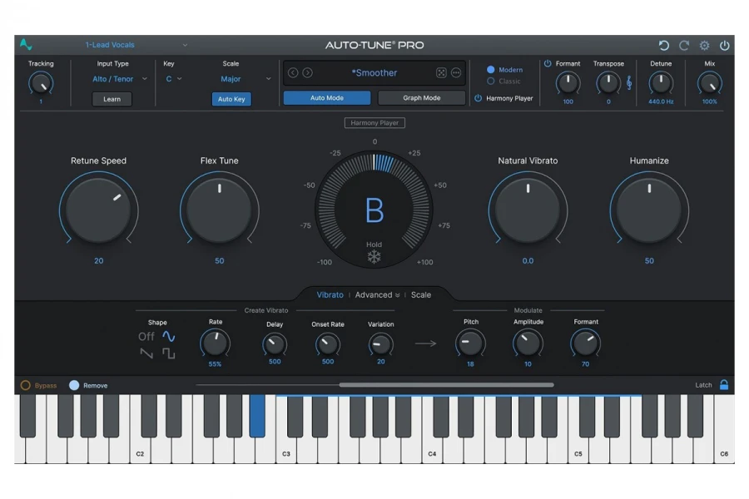This screenshot has height=499, width=749.
Task: Toggle the Formant power icon
Action: point(548,63)
